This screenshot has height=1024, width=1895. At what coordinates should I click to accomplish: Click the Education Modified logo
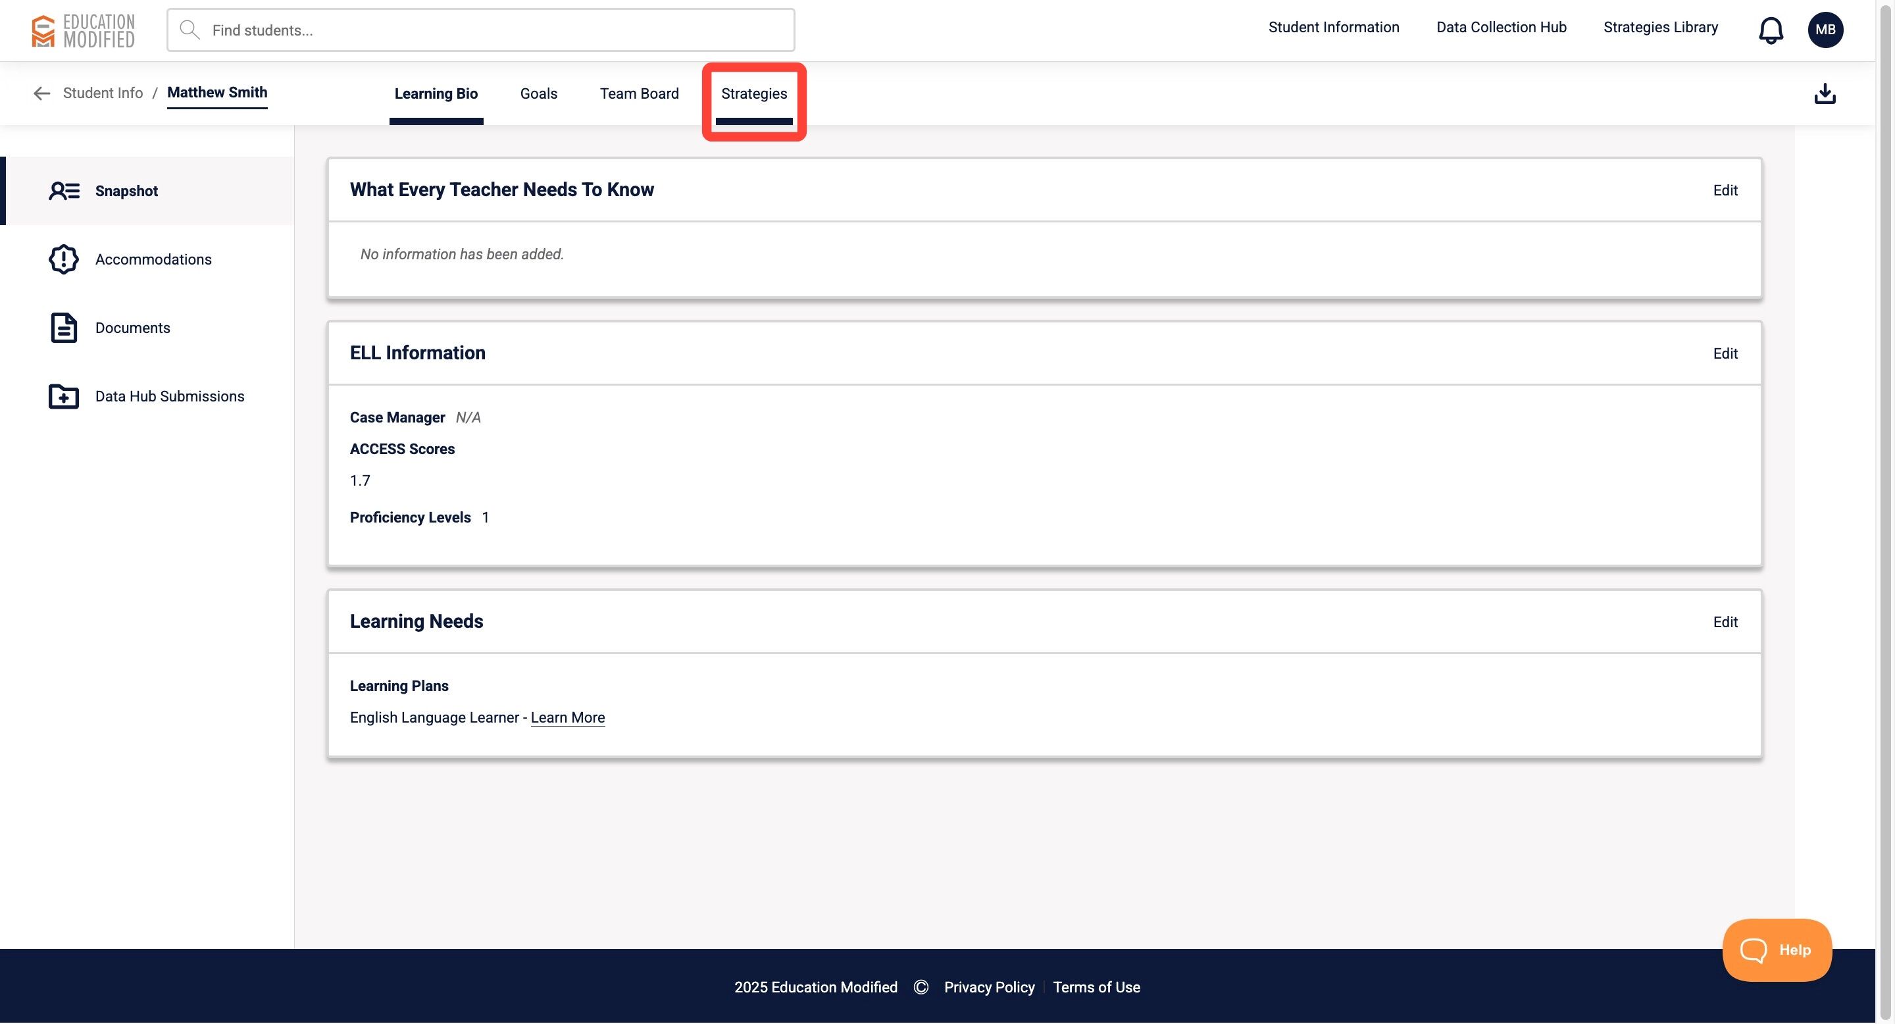tap(83, 31)
